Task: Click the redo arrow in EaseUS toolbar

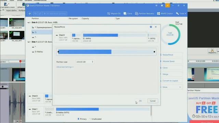Action: (x=40, y=14)
